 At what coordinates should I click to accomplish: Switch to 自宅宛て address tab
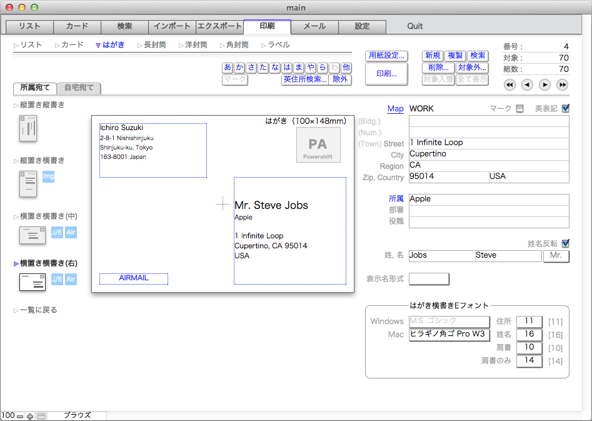tap(79, 88)
